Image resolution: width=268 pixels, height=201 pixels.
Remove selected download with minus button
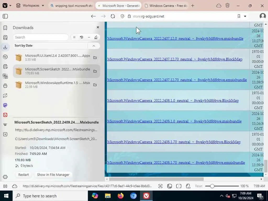(x=89, y=37)
